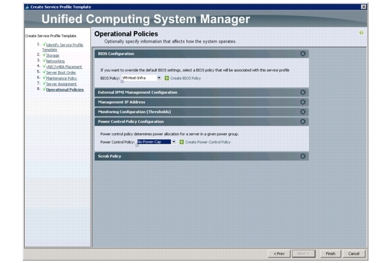Click the green help question mark icon
This screenshot has height=263, width=391.
[361, 32]
